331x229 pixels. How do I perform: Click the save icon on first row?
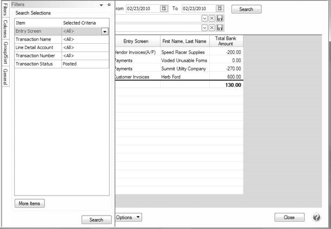coord(220,18)
